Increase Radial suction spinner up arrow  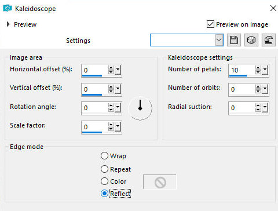[x=258, y=106]
